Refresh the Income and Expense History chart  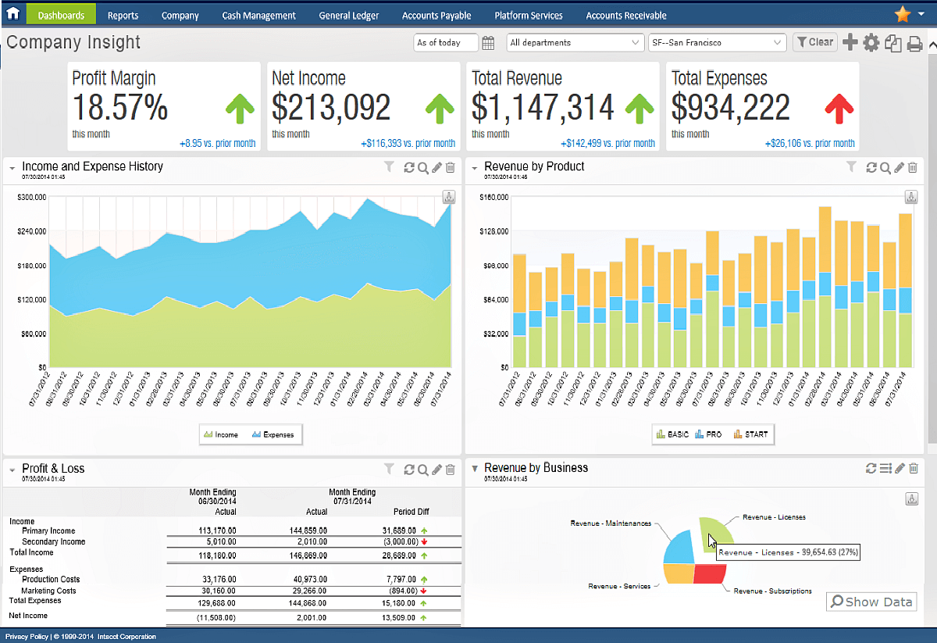click(x=409, y=167)
